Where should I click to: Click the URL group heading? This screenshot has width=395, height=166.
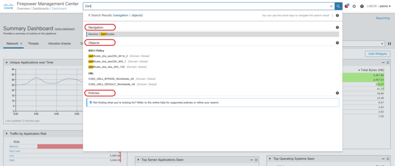pos(91,73)
